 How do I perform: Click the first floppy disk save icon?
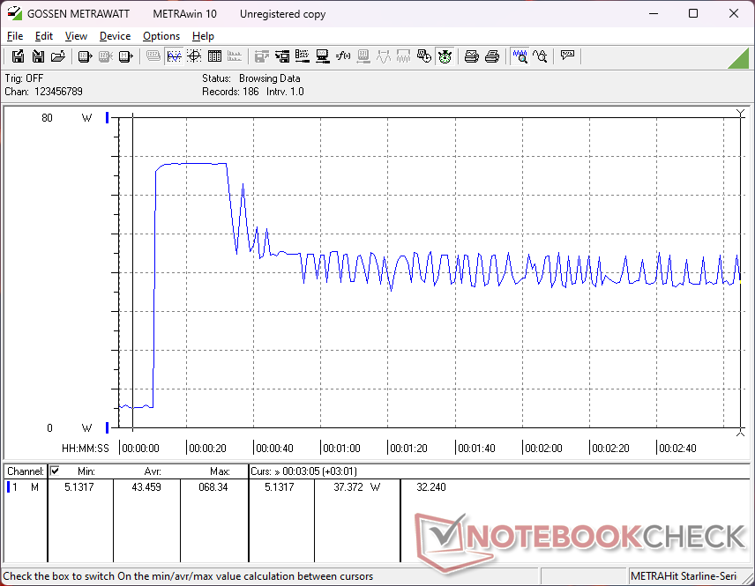[18, 56]
